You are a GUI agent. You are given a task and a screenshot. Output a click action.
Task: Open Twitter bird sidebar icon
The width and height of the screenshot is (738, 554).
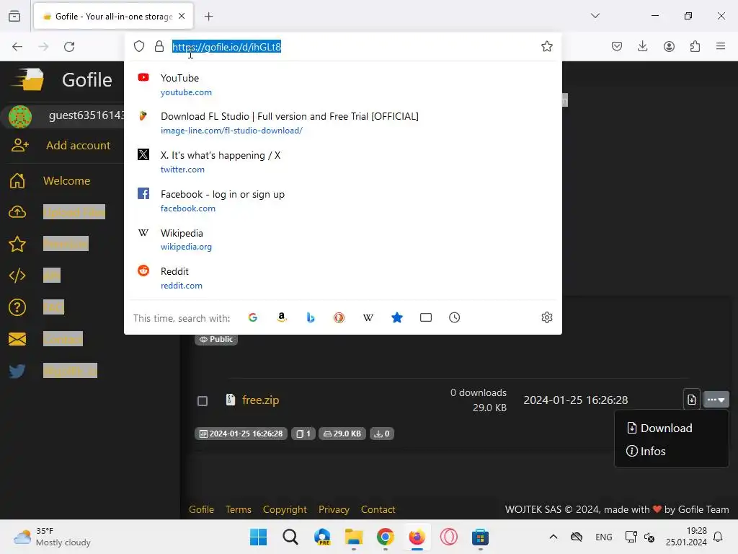coord(17,371)
